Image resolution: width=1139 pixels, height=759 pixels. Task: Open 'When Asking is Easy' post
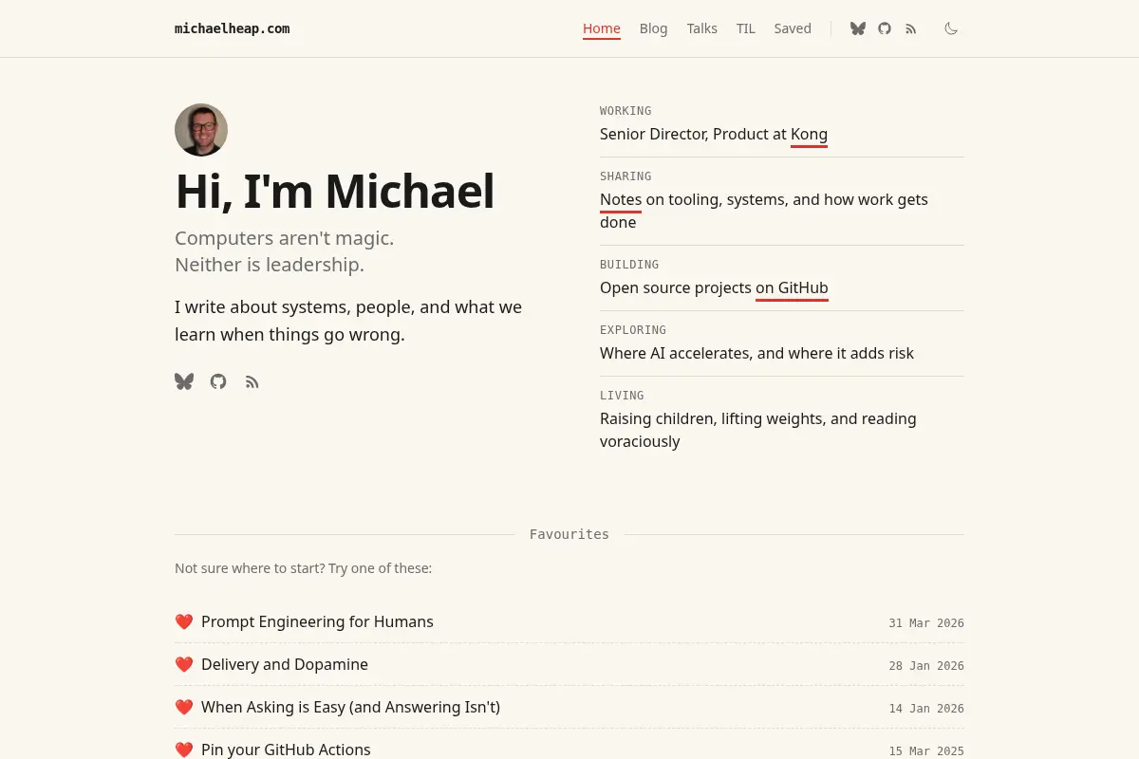350,707
